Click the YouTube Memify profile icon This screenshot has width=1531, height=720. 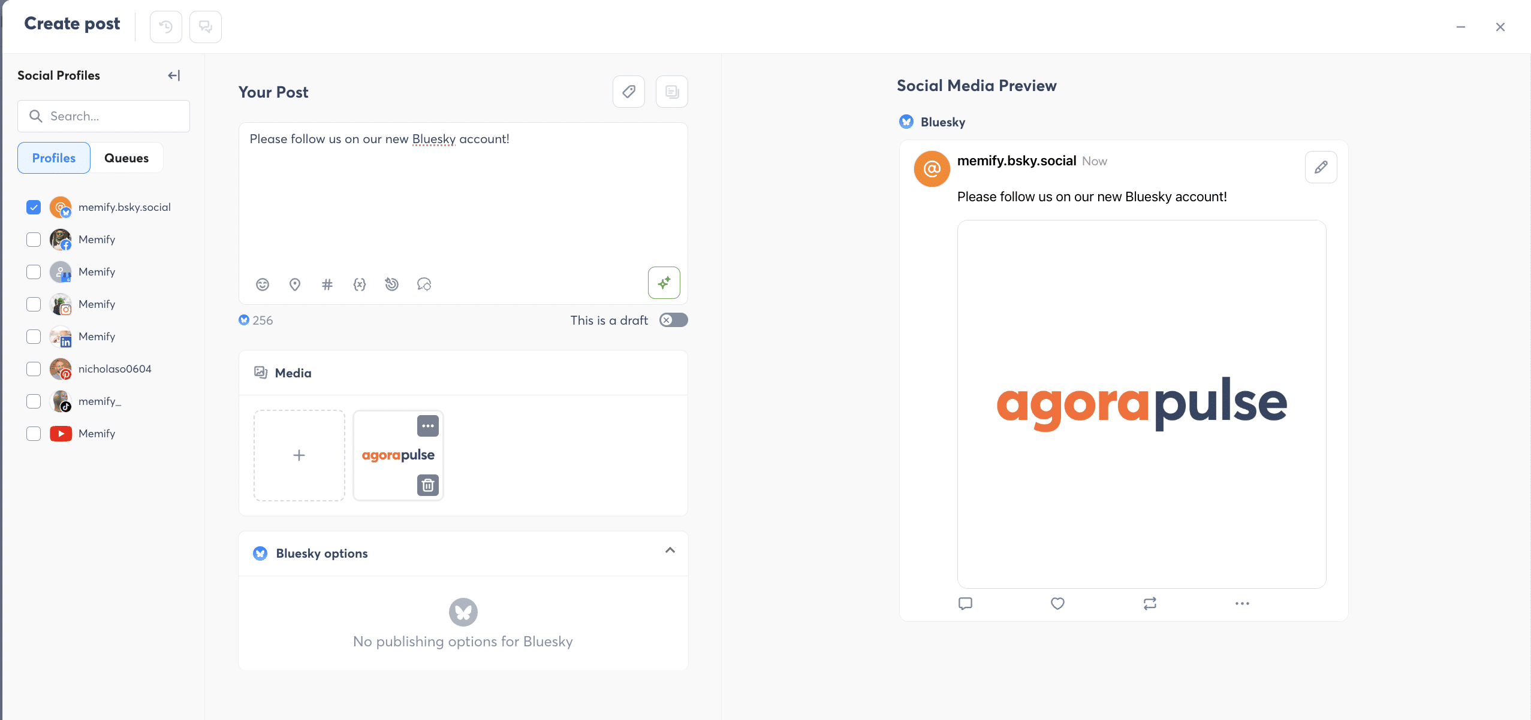pos(61,434)
